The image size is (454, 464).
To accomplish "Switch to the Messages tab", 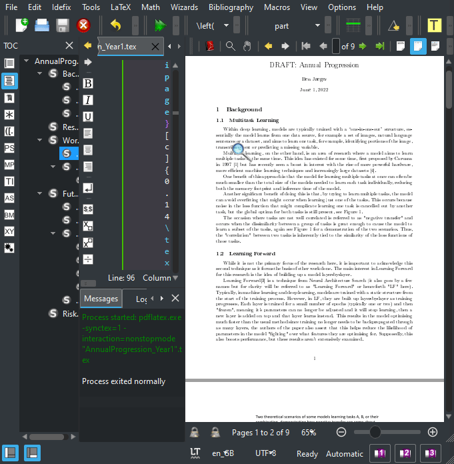I will tap(101, 299).
